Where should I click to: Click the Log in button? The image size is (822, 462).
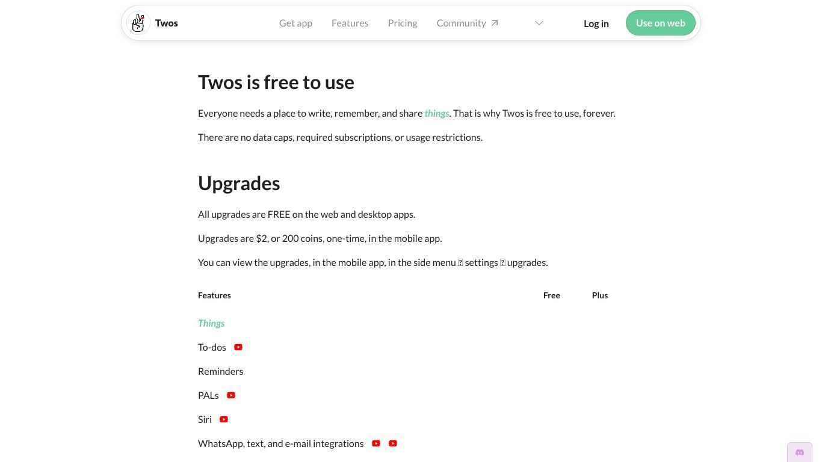(x=596, y=23)
